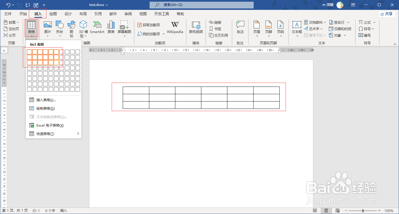This screenshot has height=214, width=399.
Task: Click the 共享 share button
Action: coord(387,14)
